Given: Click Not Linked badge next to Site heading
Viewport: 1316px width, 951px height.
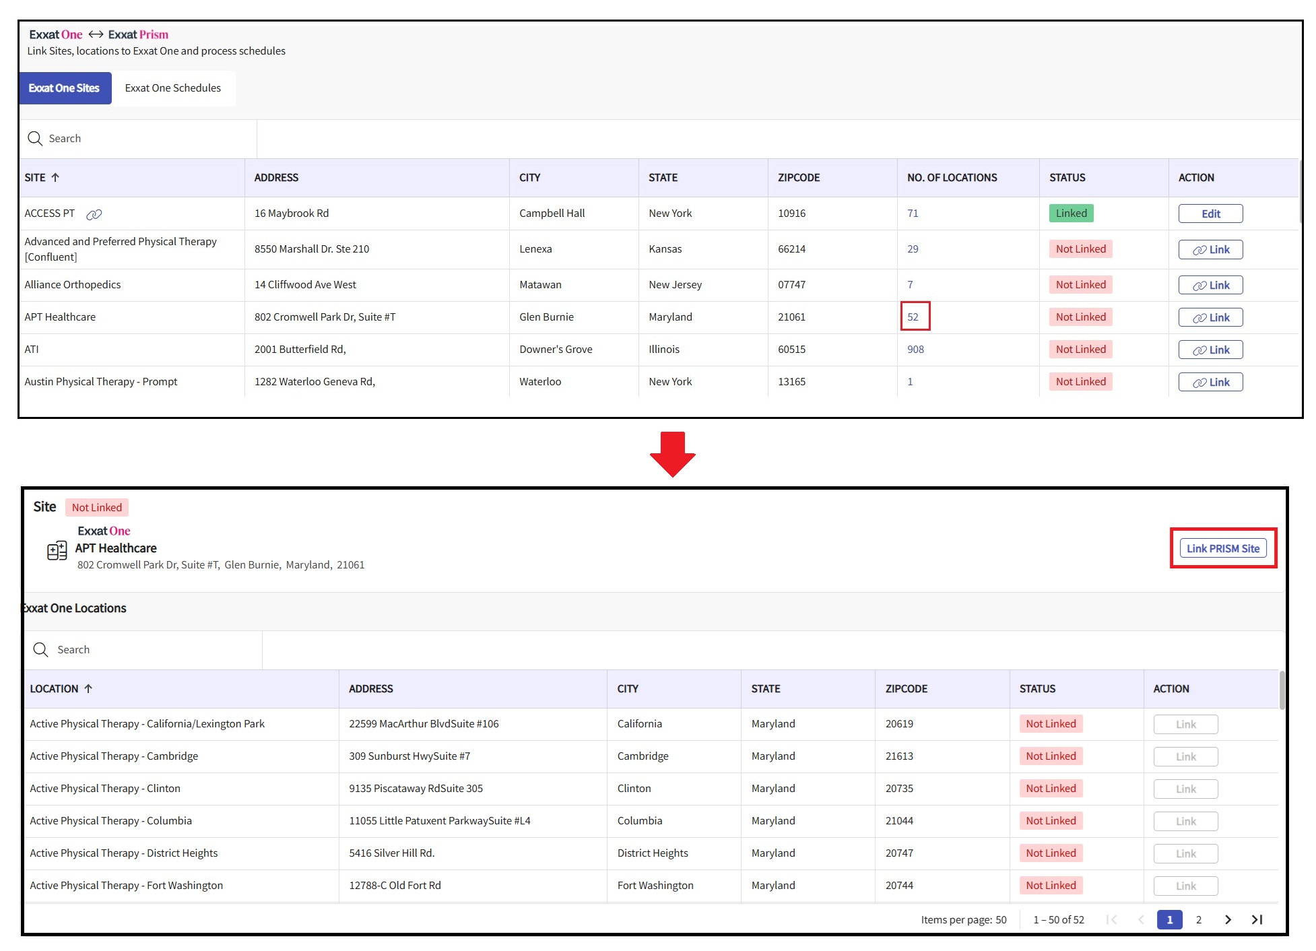Looking at the screenshot, I should [x=97, y=508].
